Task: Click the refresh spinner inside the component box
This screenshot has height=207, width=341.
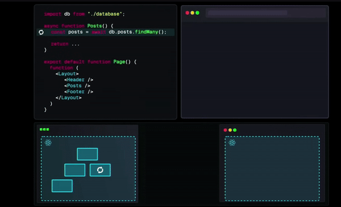Action: [x=100, y=170]
